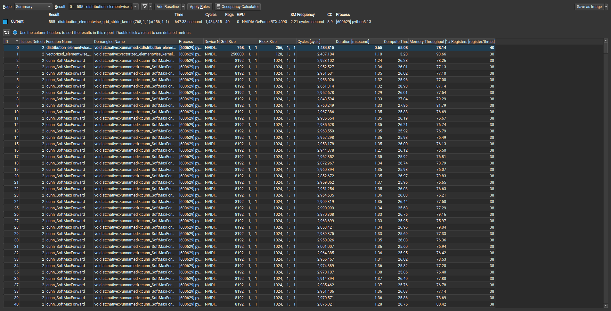Image resolution: width=611 pixels, height=311 pixels.
Task: Click the ID column sort arrow
Action: [x=17, y=41]
